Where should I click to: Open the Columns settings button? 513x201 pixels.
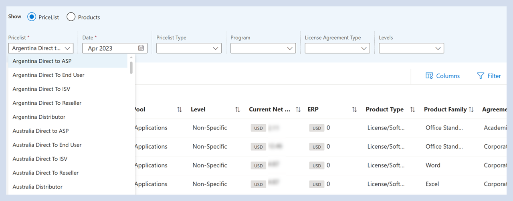[x=442, y=76]
